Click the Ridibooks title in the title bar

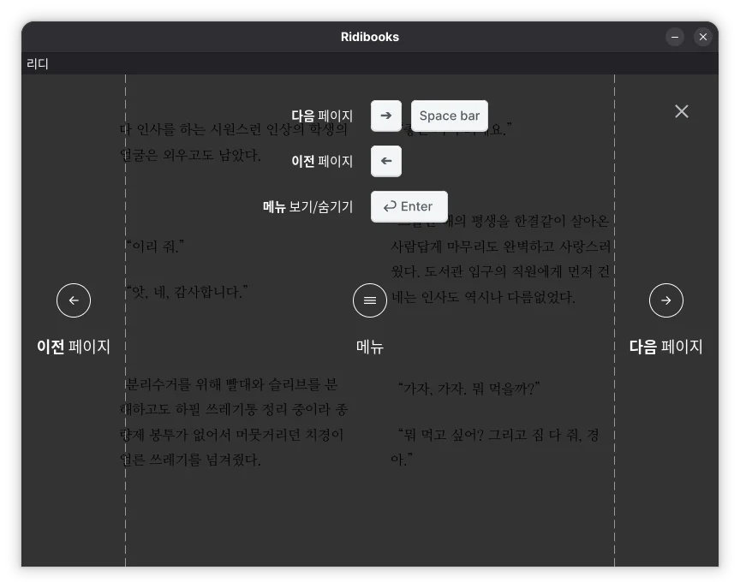[370, 37]
